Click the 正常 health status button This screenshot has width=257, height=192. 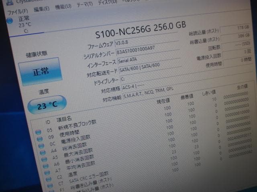pyautogui.click(x=40, y=72)
